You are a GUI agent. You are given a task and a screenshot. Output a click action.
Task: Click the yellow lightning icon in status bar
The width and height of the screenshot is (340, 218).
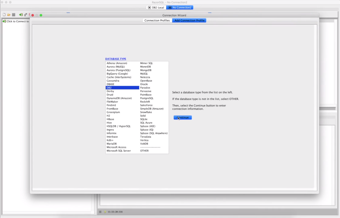point(105,212)
